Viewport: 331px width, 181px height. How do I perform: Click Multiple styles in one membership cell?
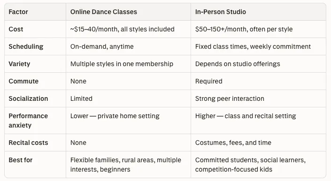pos(122,64)
